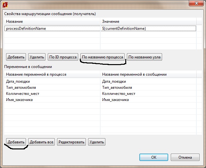Select Имя_заказчика in process variable column

(x=52, y=100)
